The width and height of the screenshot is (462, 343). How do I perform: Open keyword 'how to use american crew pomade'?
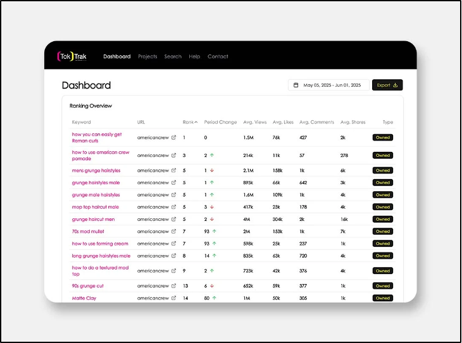pos(101,155)
